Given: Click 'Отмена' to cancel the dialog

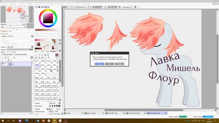Looking at the screenshot, I should pyautogui.click(x=119, y=64).
